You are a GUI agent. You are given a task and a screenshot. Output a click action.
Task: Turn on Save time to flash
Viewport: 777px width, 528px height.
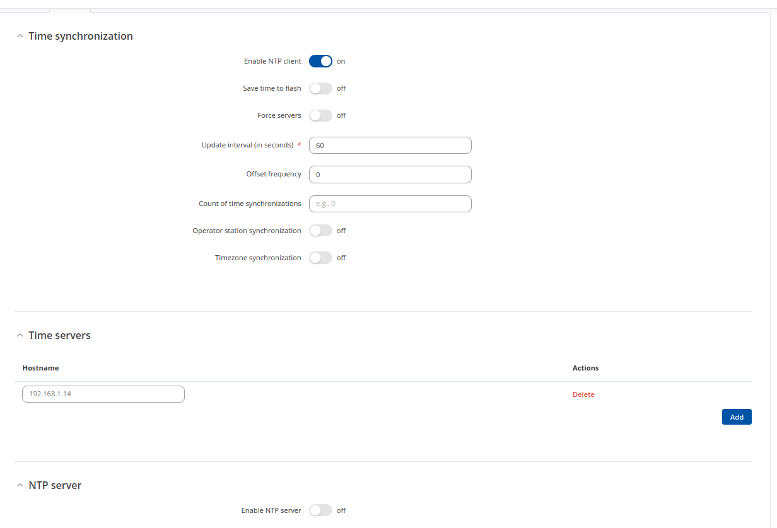[x=320, y=88]
